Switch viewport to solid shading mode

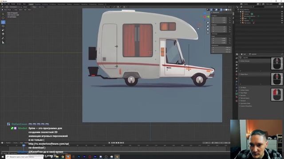226,10
